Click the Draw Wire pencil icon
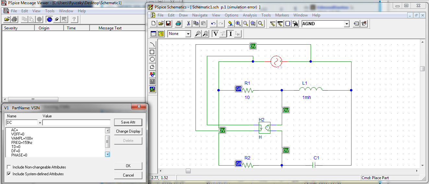The image size is (429, 184). click(x=272, y=24)
